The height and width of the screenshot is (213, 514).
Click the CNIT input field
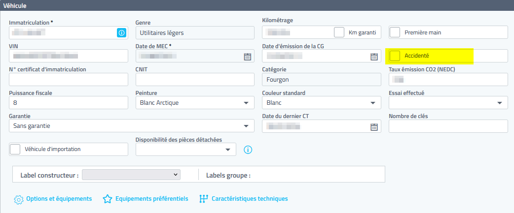(x=195, y=79)
